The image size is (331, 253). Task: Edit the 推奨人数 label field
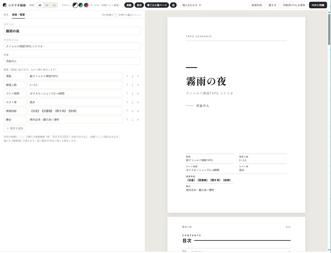[x=15, y=85]
